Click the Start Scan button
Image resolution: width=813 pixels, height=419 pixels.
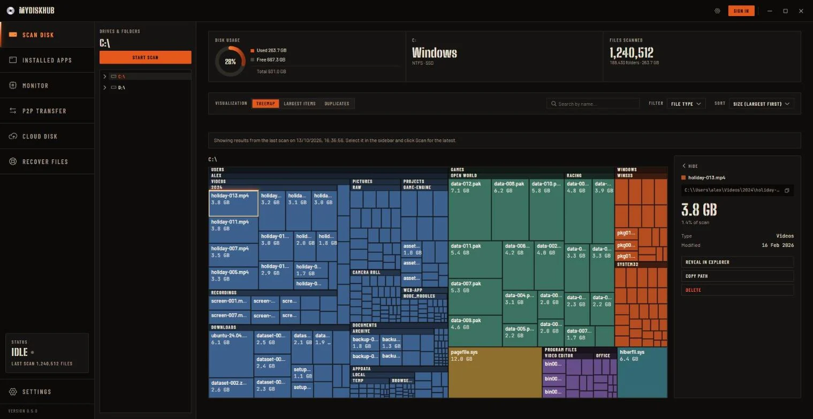pyautogui.click(x=145, y=57)
